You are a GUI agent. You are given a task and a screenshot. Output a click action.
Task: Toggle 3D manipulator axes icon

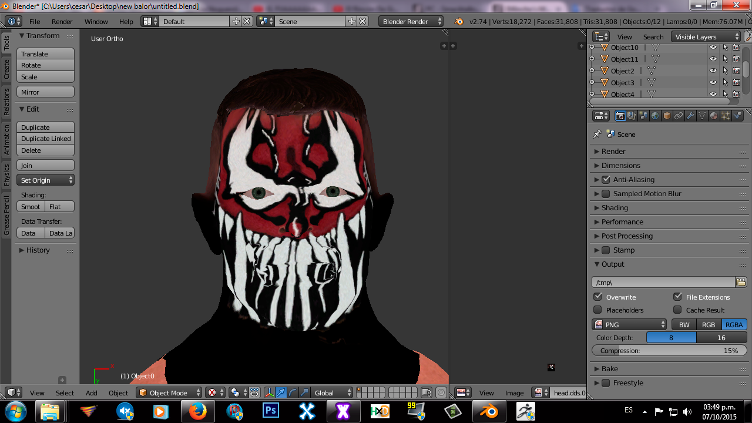point(269,392)
